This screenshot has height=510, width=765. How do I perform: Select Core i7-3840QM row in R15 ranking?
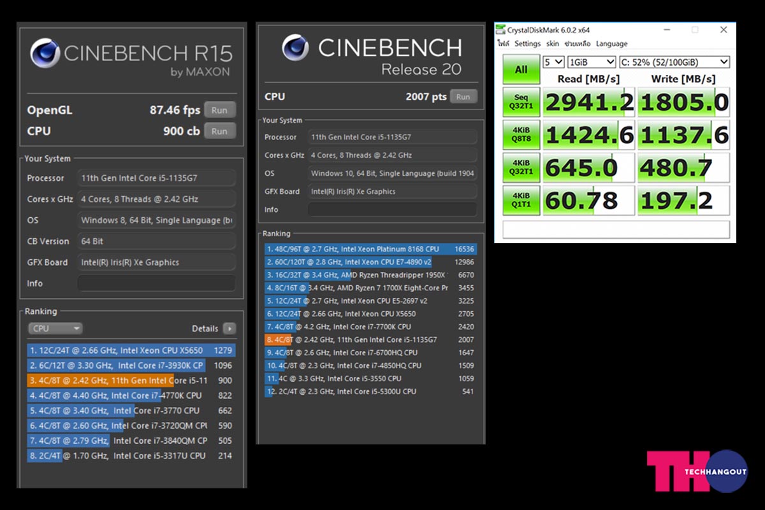pyautogui.click(x=131, y=441)
